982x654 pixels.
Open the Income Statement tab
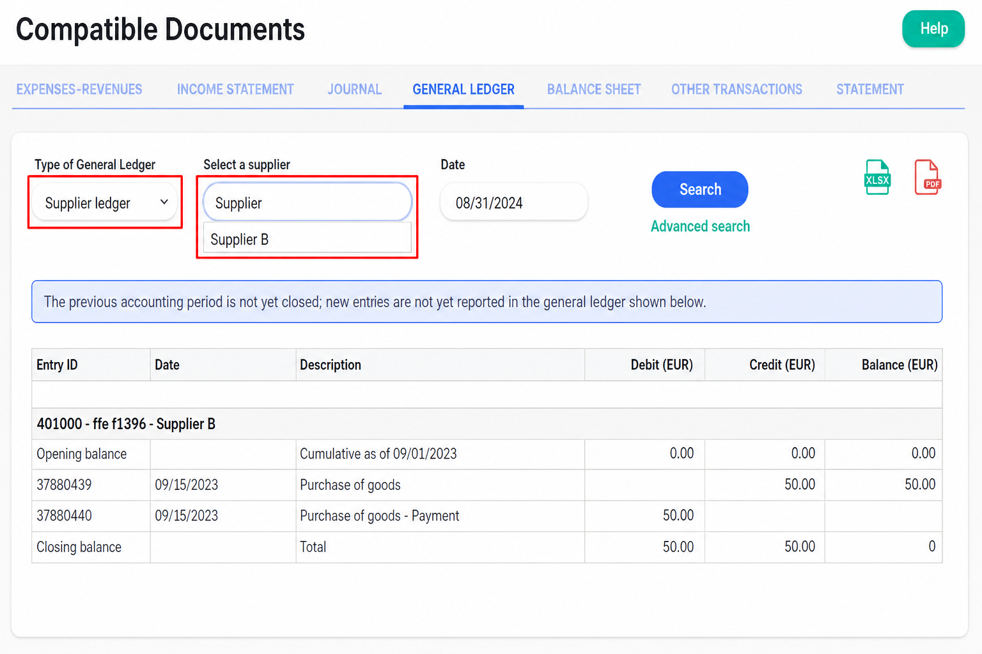point(235,89)
